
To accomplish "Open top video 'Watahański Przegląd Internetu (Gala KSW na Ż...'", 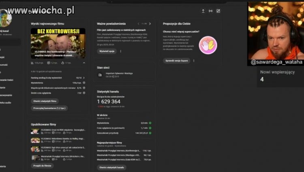I will pos(119,159).
